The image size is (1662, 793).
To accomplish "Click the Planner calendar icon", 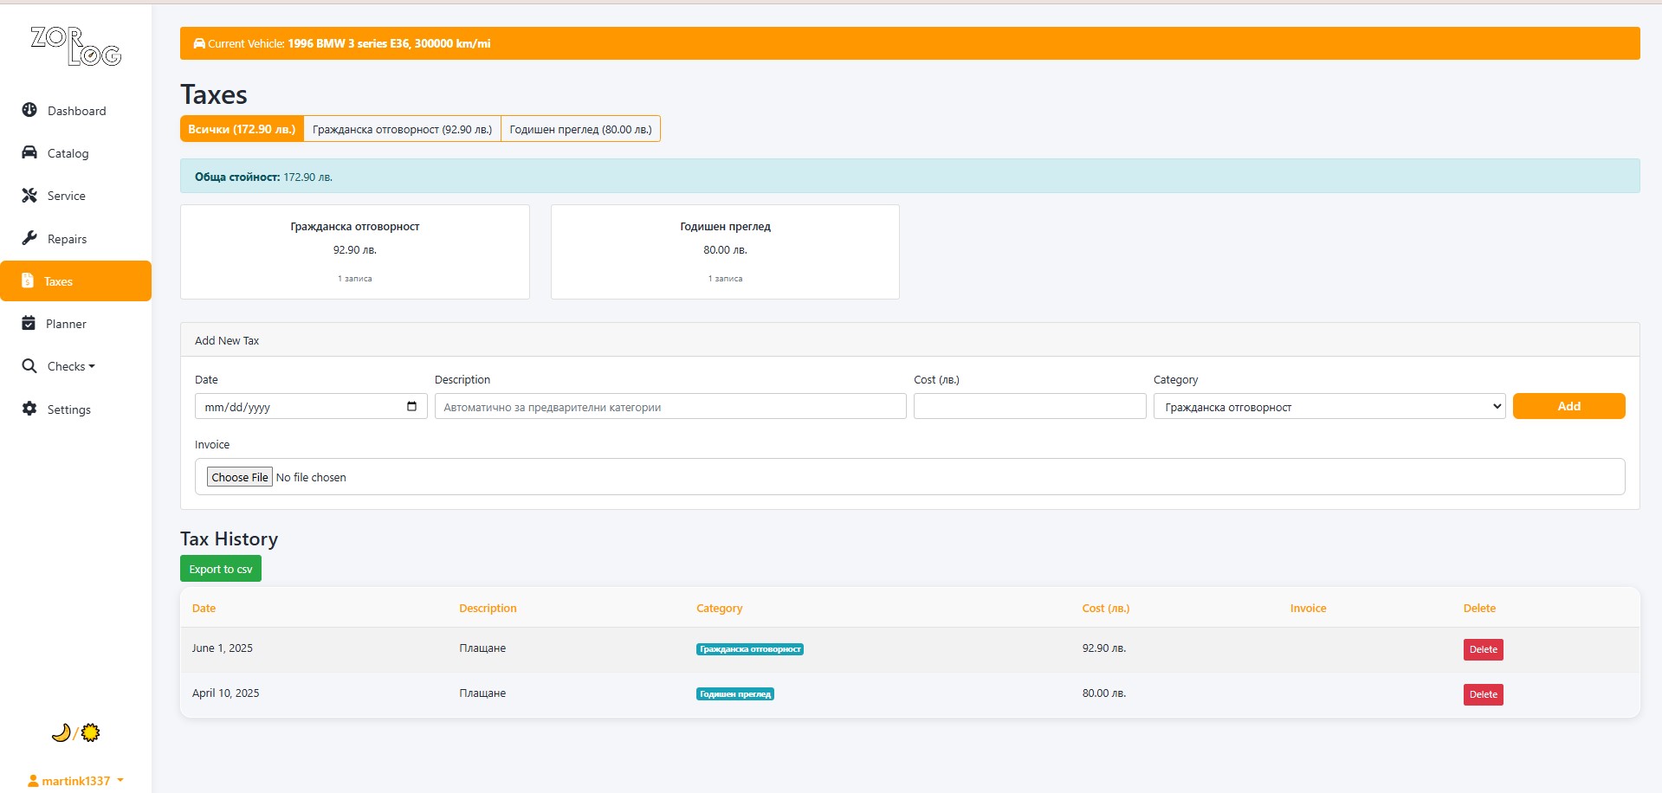I will (x=29, y=323).
